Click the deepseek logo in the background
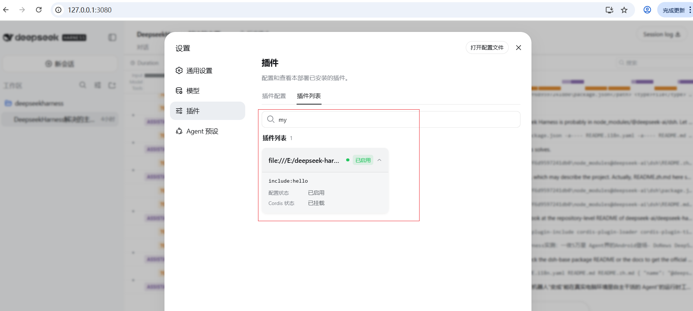The height and width of the screenshot is (311, 693). click(44, 37)
